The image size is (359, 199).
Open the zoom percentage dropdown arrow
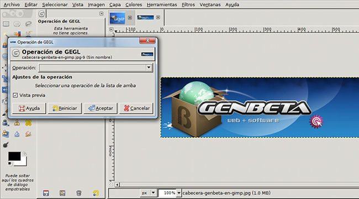coord(179,193)
